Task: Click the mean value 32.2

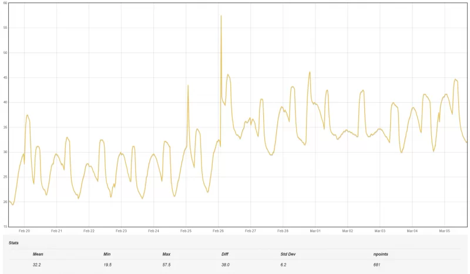Action: pyautogui.click(x=37, y=265)
